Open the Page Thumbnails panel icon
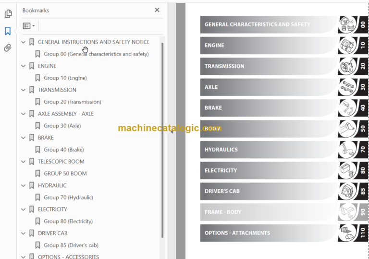Screen dimensions: 369x259 (8, 13)
